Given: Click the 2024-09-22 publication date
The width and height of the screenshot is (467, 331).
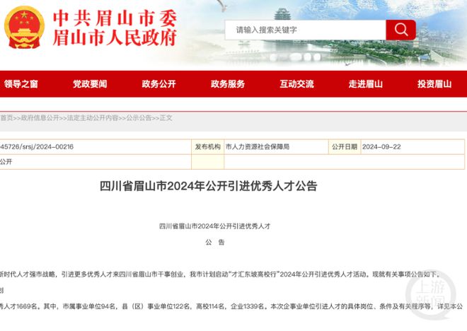Looking at the screenshot, I should [381, 146].
